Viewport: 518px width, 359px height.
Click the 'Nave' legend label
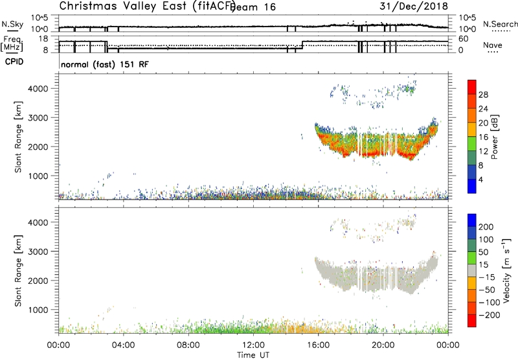pos(493,45)
